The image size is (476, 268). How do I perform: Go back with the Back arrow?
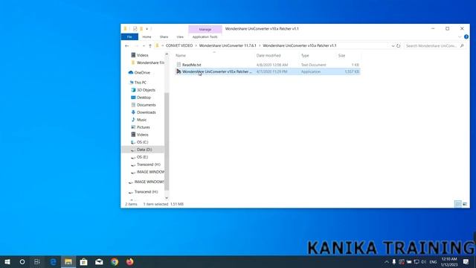127,46
